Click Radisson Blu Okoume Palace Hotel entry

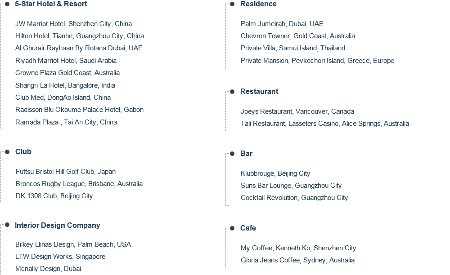point(79,110)
